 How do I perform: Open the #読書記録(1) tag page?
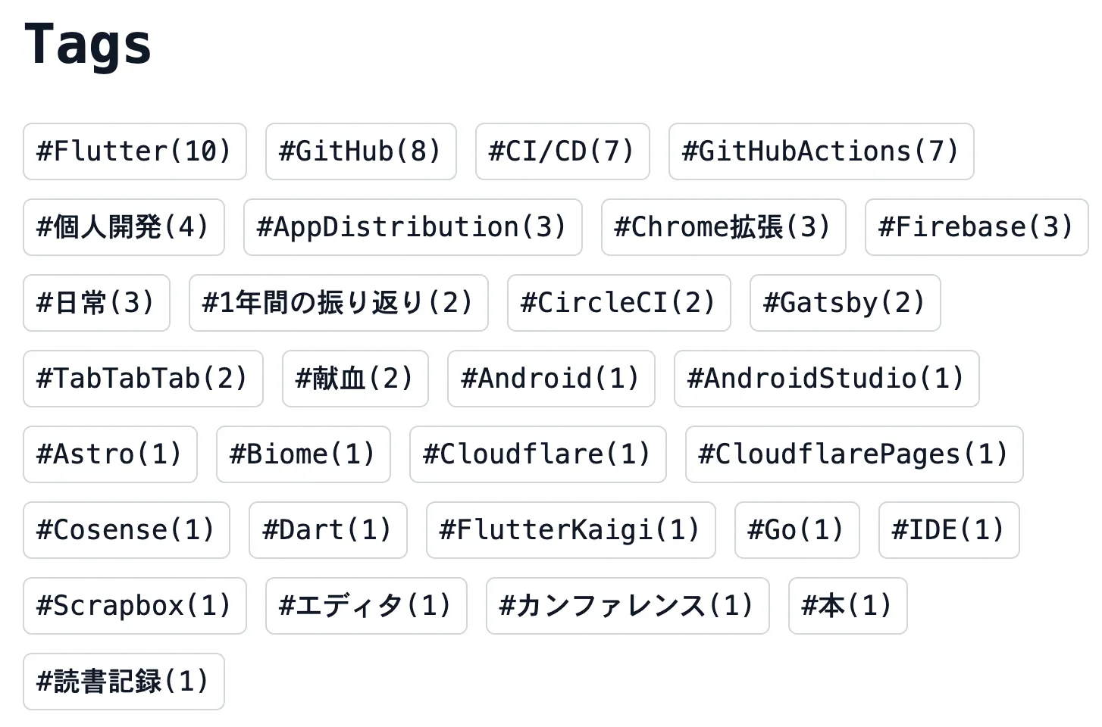(124, 682)
